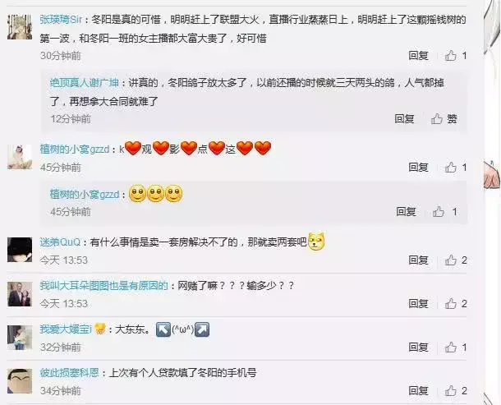The image size is (501, 405).
Task: Open 我叫大耳朵图图也是有原因的 profile link
Action: [103, 285]
